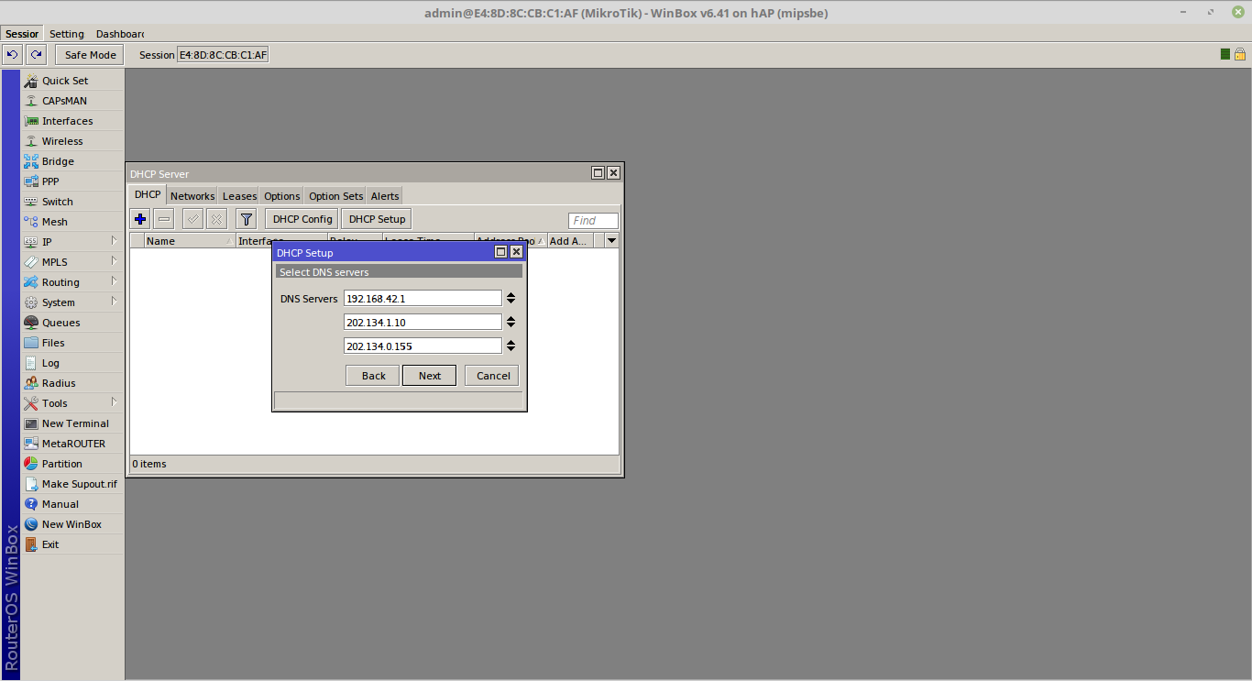Viewport: 1252px width, 681px height.
Task: Click third DNS field 202.134.0.155
Action: pyautogui.click(x=423, y=346)
